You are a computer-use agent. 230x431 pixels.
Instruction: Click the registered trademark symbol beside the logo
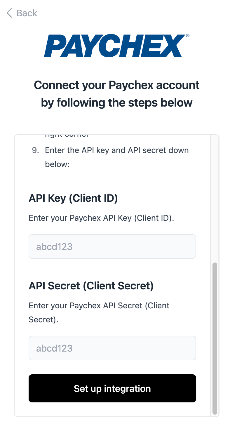coord(187,36)
